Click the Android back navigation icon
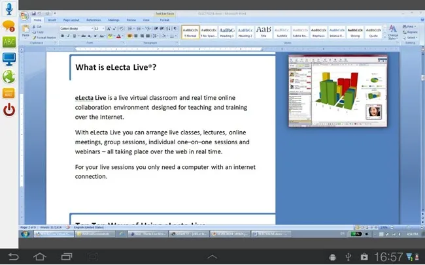The image size is (425, 265). [13, 257]
